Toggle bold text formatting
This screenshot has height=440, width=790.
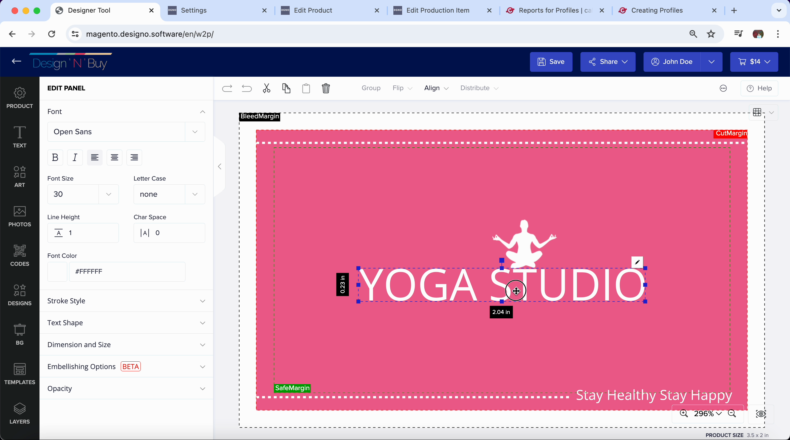coord(55,158)
